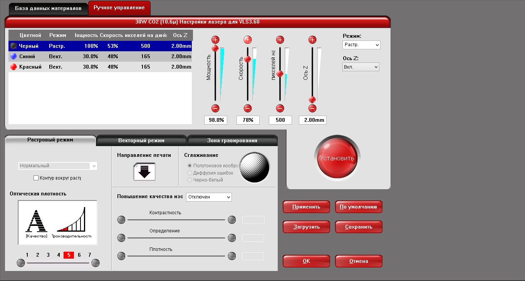
Task: Click the minus button below the Ось Z slider
Action: tap(312, 108)
